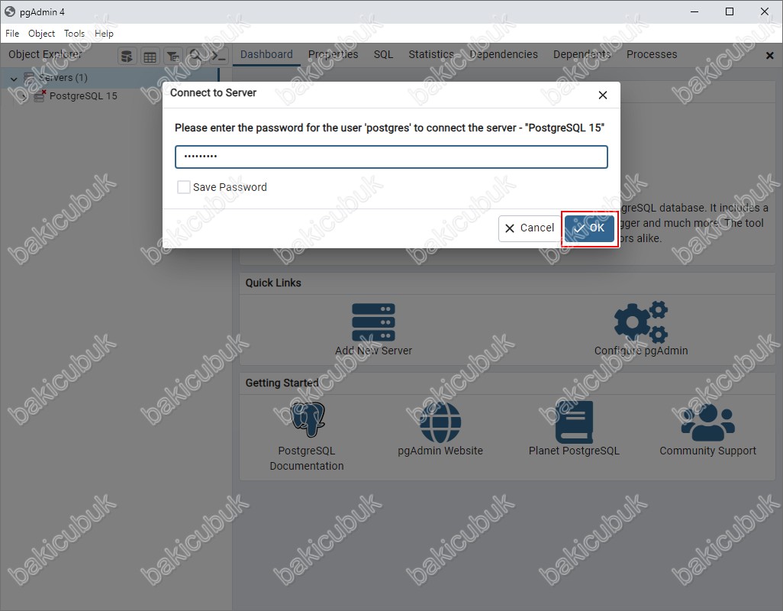
Task: Click the Planet PostgreSQL link text
Action: coord(574,451)
